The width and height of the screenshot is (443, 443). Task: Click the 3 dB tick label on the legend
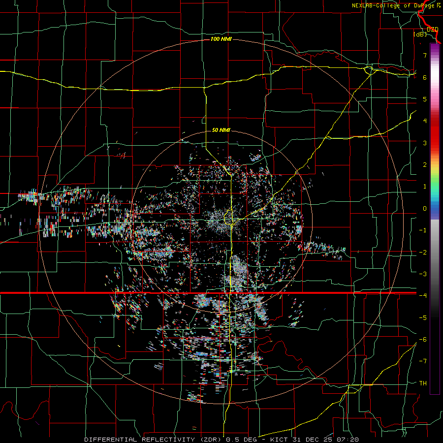[425, 143]
